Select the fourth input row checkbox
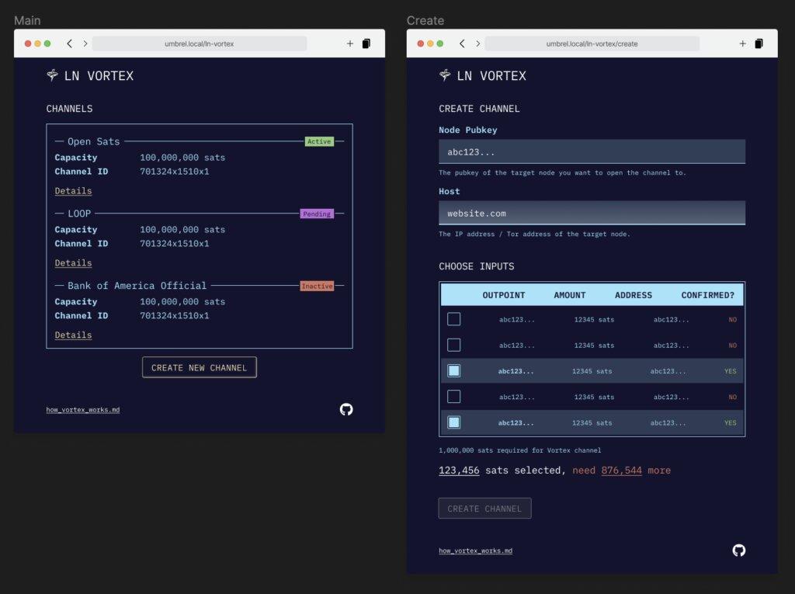The height and width of the screenshot is (594, 795). pos(454,397)
